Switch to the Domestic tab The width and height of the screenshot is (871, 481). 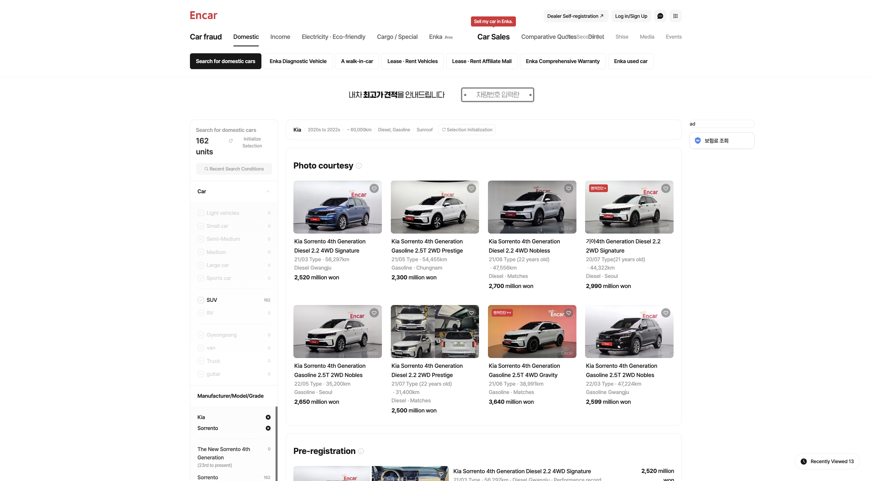pos(246,37)
